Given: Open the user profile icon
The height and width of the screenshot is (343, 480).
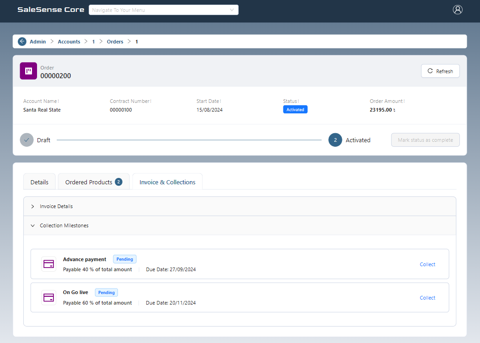Looking at the screenshot, I should pyautogui.click(x=457, y=10).
